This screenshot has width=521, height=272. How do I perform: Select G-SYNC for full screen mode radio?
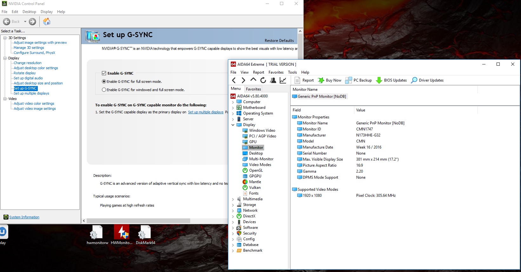[104, 82]
